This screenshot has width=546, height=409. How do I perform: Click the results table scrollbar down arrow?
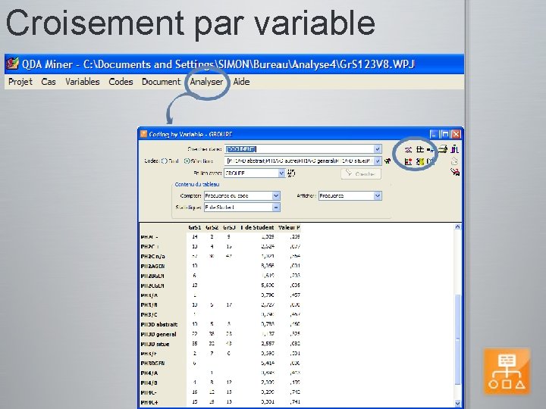(457, 404)
